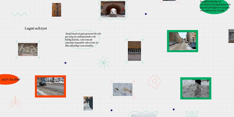Screen dimensions: 234x117
Task: Click the orange 'och buller' oval label
Action: (9, 79)
